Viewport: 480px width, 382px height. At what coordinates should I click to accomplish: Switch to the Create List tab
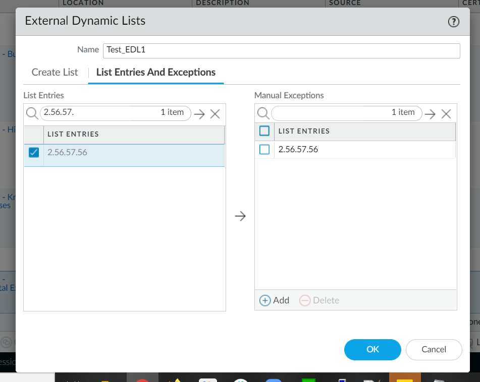click(x=55, y=72)
